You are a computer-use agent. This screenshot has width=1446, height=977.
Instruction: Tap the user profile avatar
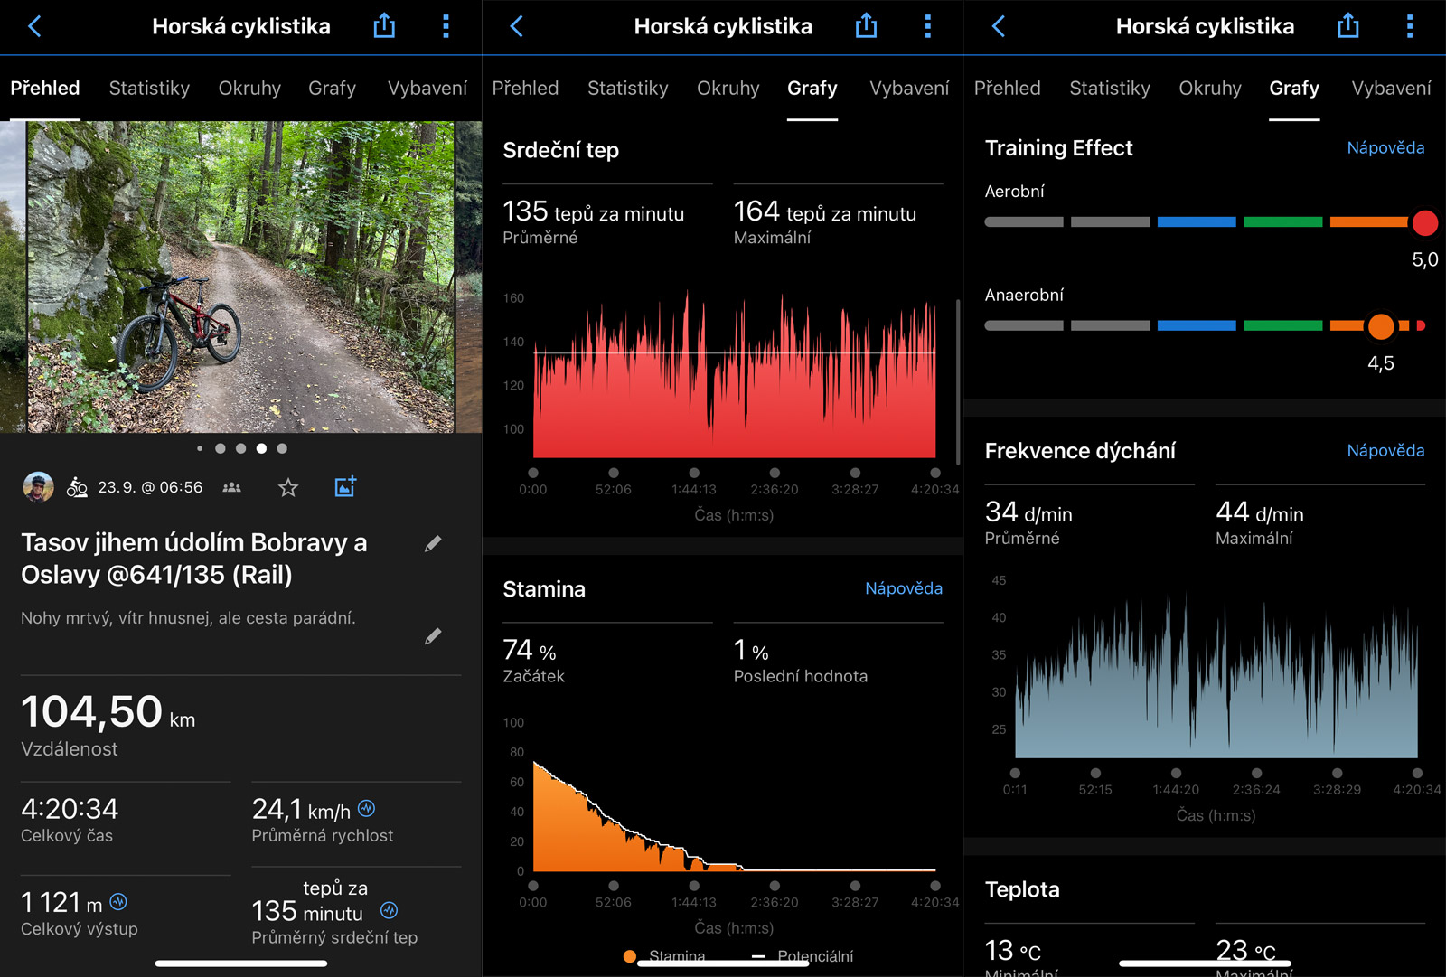click(38, 487)
